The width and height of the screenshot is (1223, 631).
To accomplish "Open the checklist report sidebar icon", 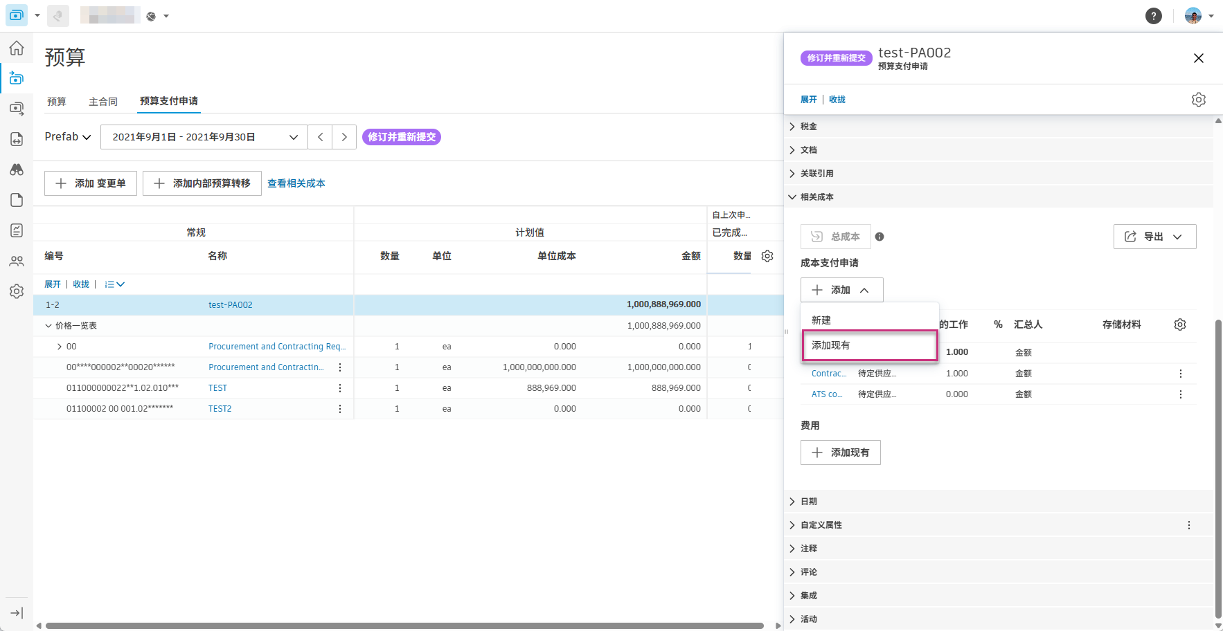I will [x=17, y=230].
